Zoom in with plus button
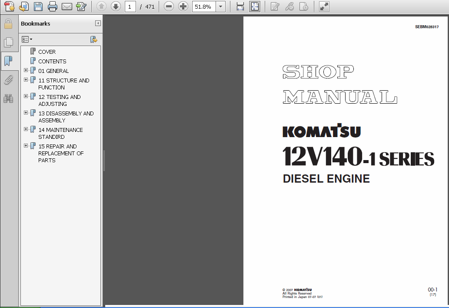449x308 pixels. click(183, 6)
